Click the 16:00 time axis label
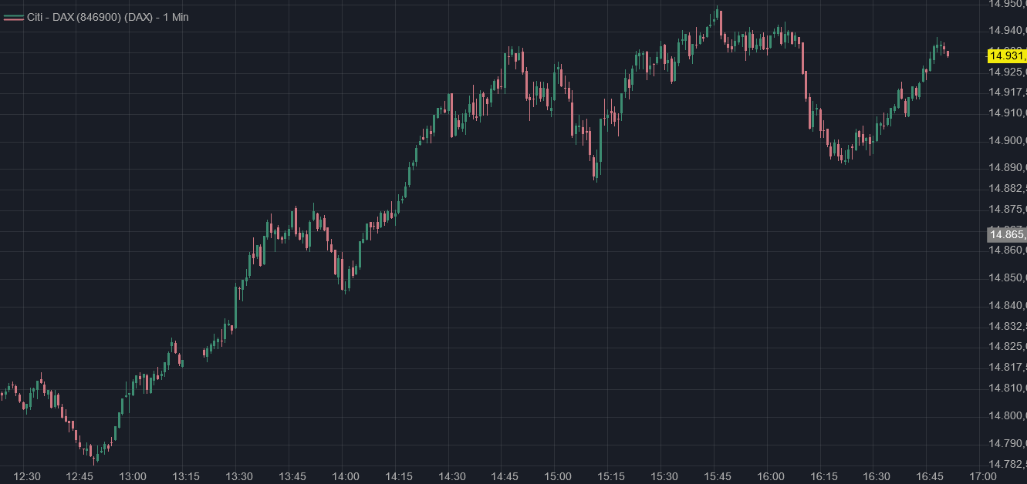Viewport: 1027px width, 484px height. (x=771, y=477)
